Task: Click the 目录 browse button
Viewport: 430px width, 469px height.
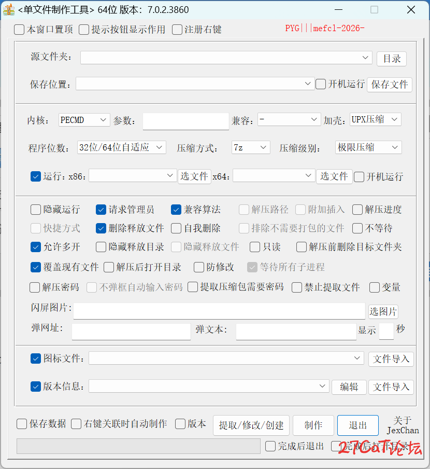Action: [x=392, y=59]
